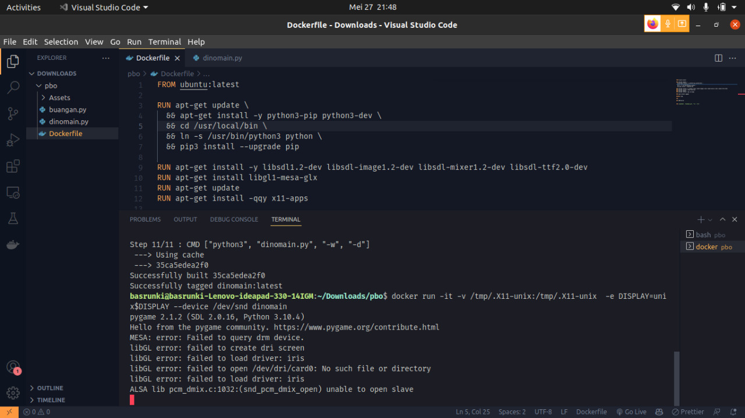Screen dimensions: 745x418
Task: Open the Terminal menu
Action: 165,42
